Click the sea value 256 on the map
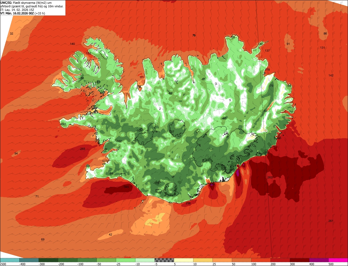 (x=188, y=203)
